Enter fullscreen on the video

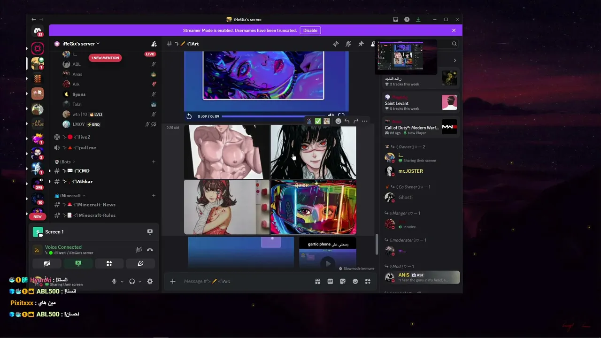tap(341, 116)
